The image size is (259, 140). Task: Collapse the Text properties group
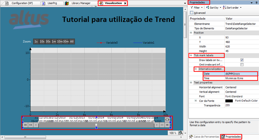click(191, 82)
